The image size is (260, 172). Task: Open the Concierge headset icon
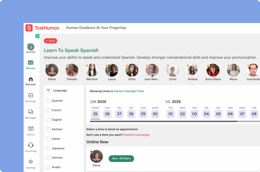pos(30,145)
